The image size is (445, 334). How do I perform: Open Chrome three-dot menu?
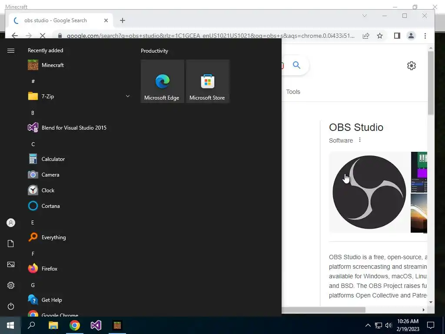[x=425, y=36]
